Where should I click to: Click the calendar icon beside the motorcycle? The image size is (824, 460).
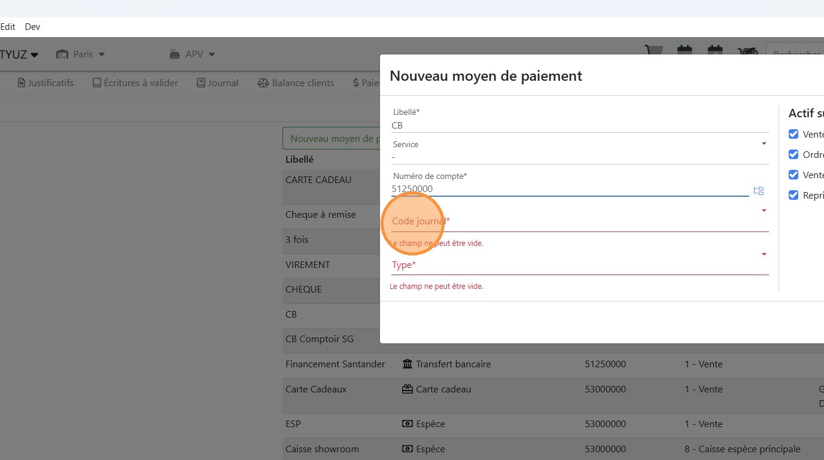point(715,50)
